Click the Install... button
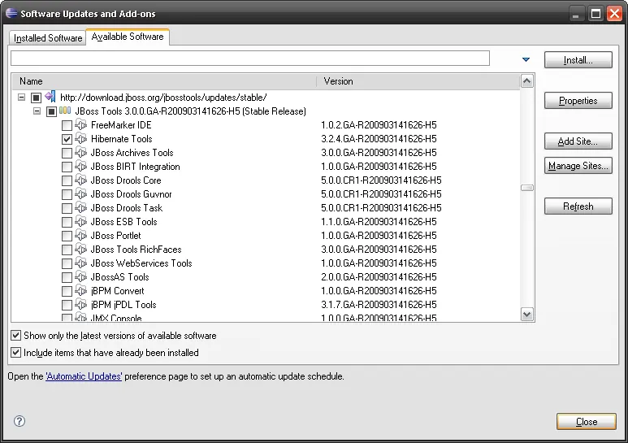 point(578,60)
